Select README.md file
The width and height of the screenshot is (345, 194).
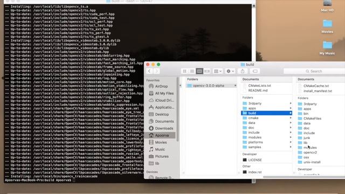258,91
